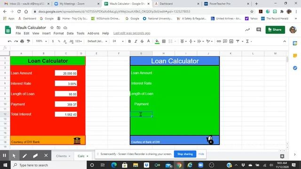Open Google Keep in side panel
The width and height of the screenshot is (301, 169).
pyautogui.click(x=295, y=55)
